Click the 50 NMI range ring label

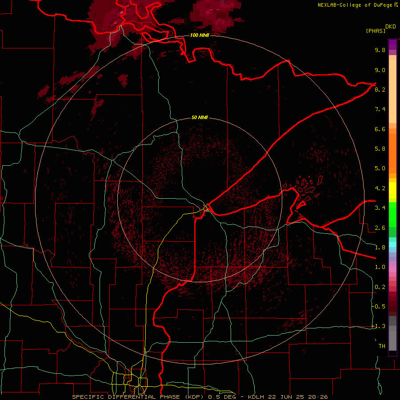pyautogui.click(x=200, y=117)
